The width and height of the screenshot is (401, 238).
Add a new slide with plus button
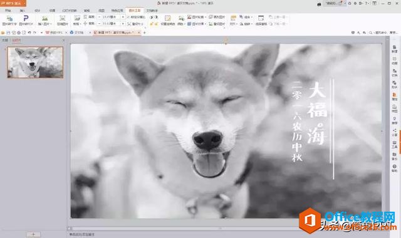(x=33, y=234)
